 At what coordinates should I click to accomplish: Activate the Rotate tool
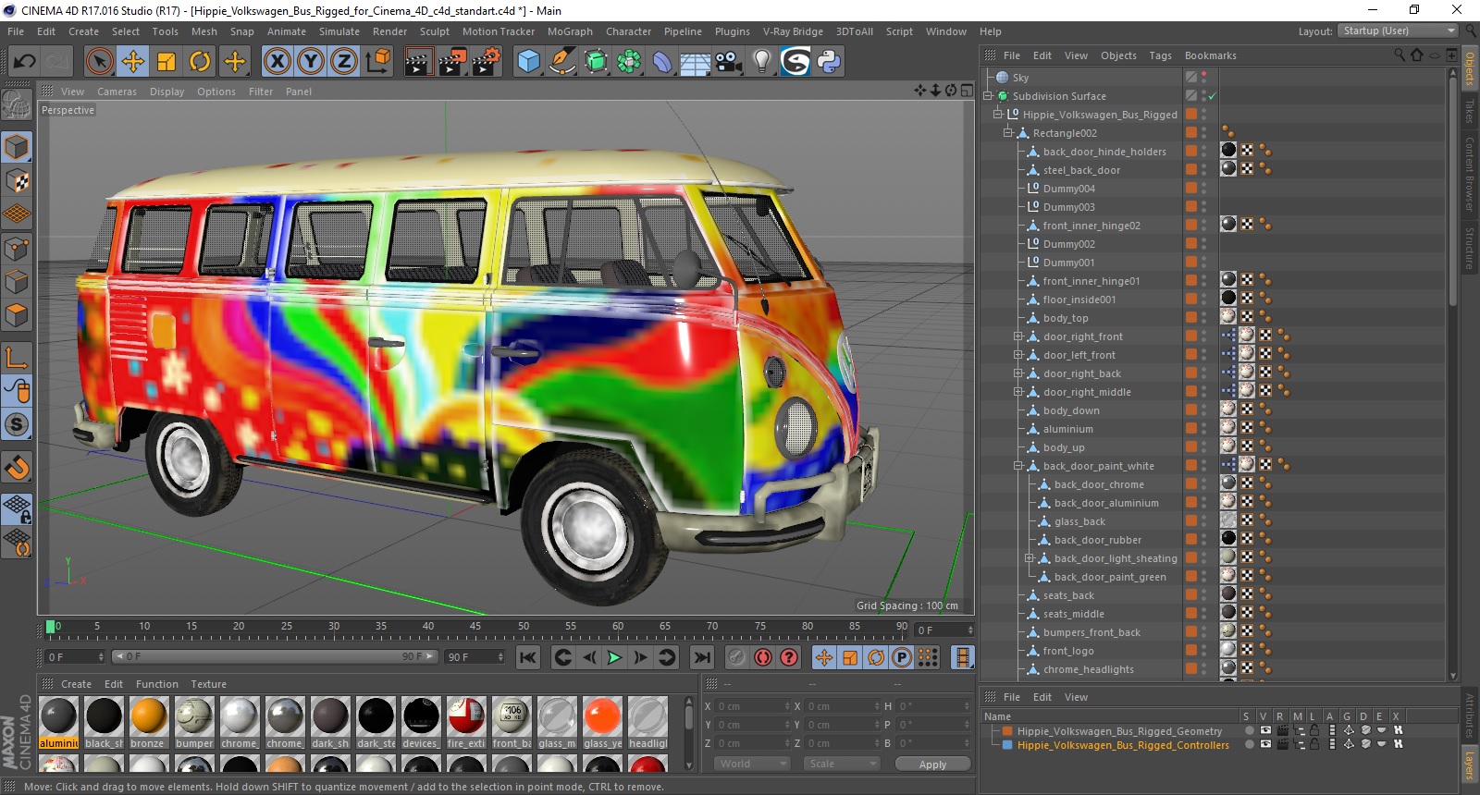[200, 62]
